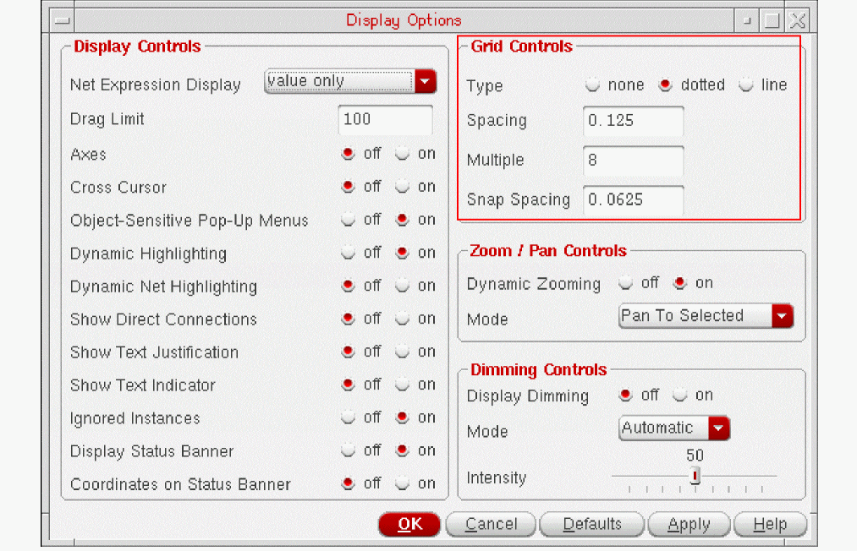Disable Dynamic Net Highlighting
857x551 pixels.
click(348, 286)
